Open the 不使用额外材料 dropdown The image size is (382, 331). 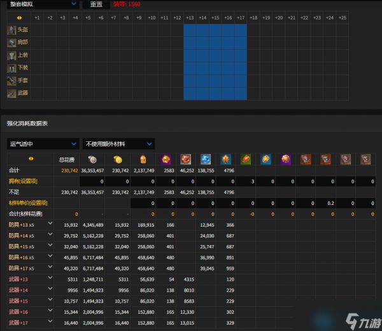click(x=119, y=144)
